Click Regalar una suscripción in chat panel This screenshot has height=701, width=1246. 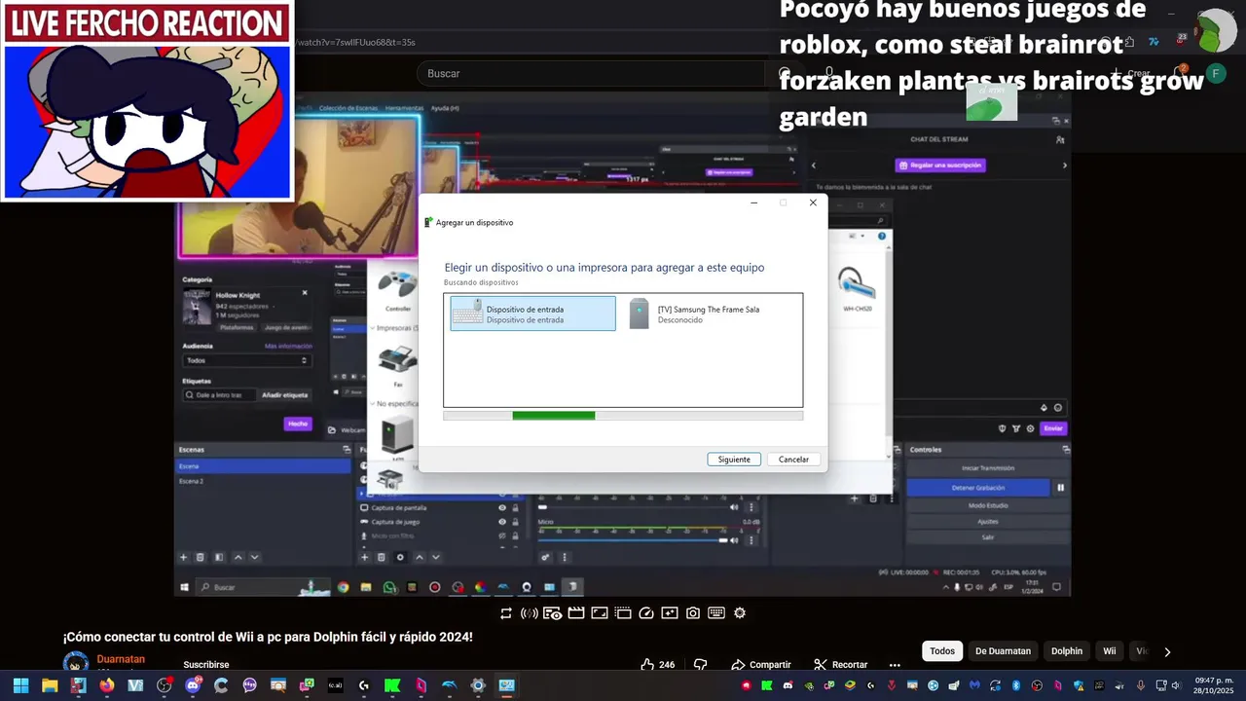940,166
